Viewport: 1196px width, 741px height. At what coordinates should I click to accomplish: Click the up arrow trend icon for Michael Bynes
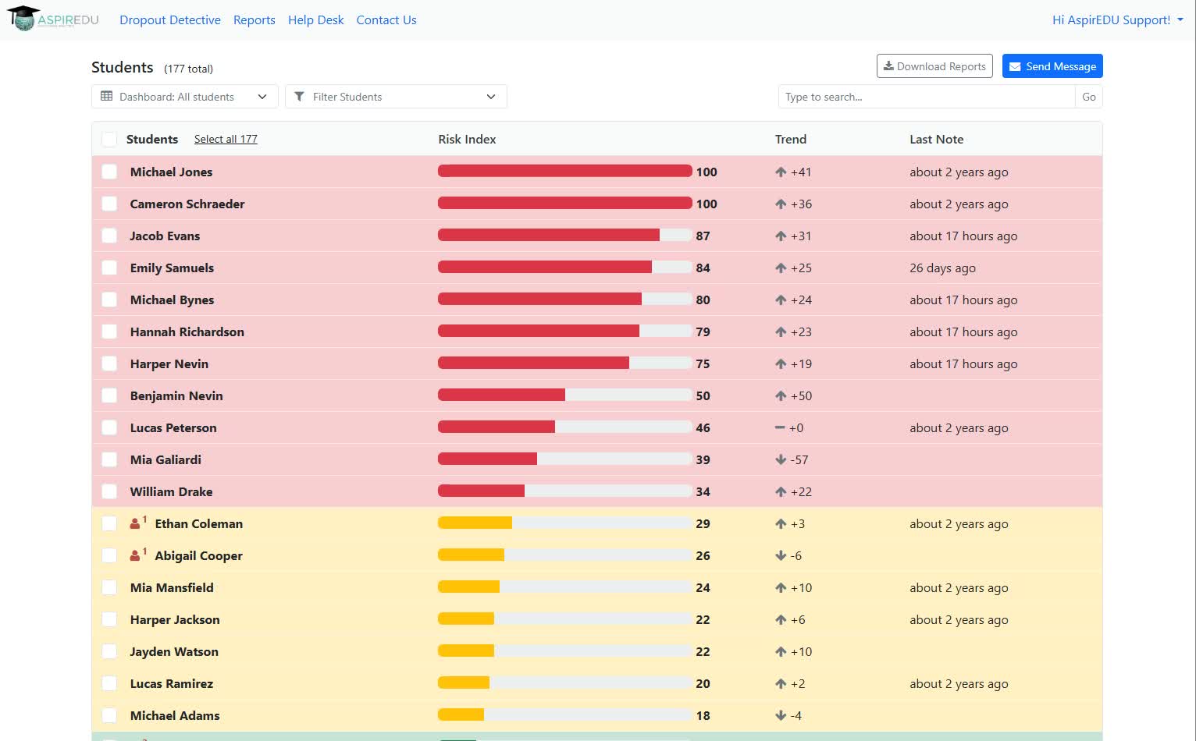click(781, 300)
